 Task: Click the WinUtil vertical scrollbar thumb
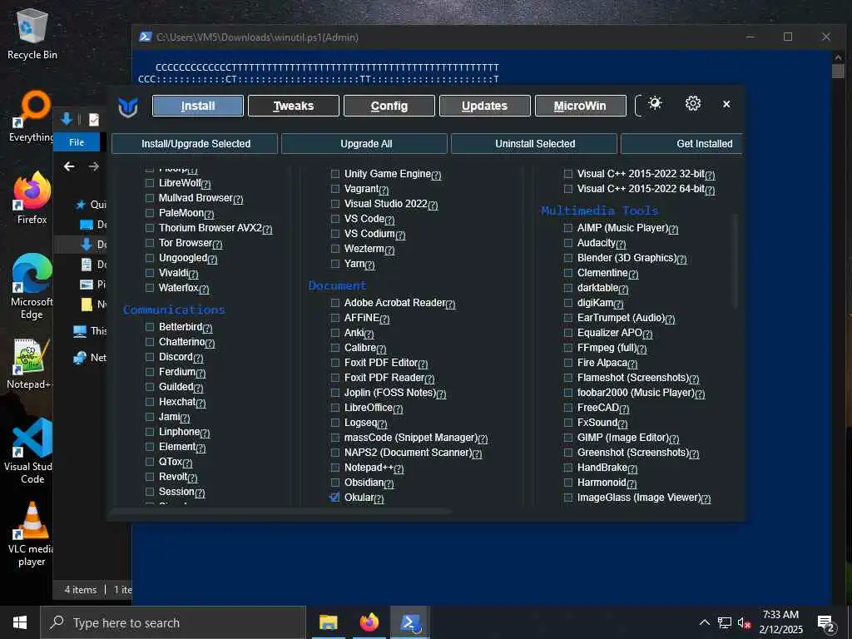point(736,262)
